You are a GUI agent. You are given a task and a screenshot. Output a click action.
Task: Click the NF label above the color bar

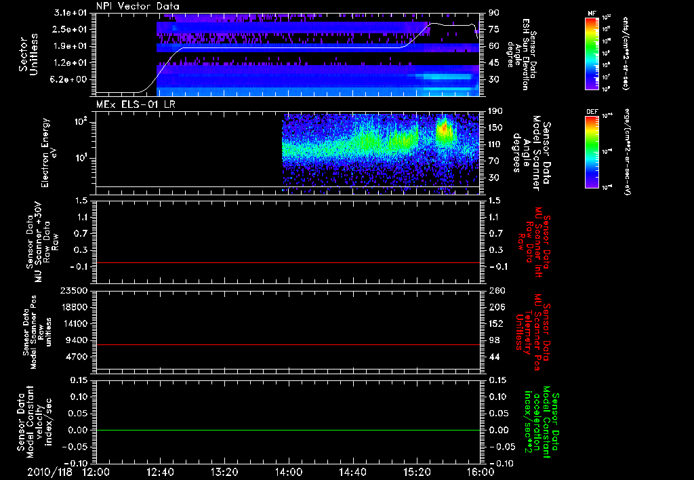point(592,14)
